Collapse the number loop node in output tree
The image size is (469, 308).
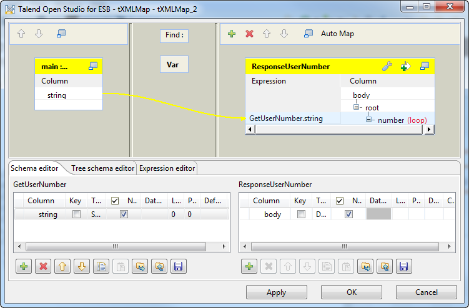[368, 120]
